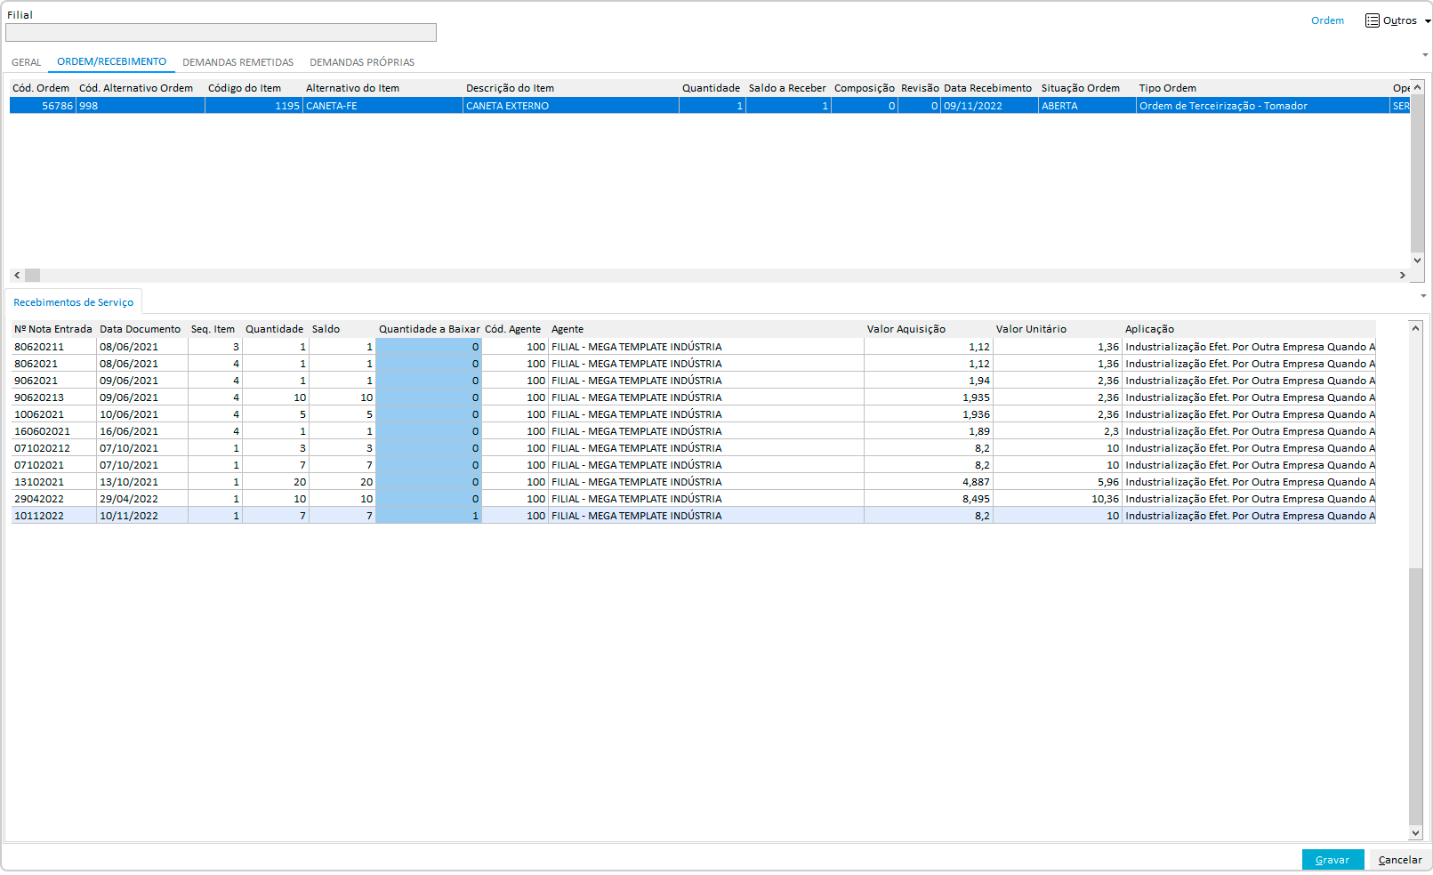Click the Filial input field

pyautogui.click(x=221, y=33)
